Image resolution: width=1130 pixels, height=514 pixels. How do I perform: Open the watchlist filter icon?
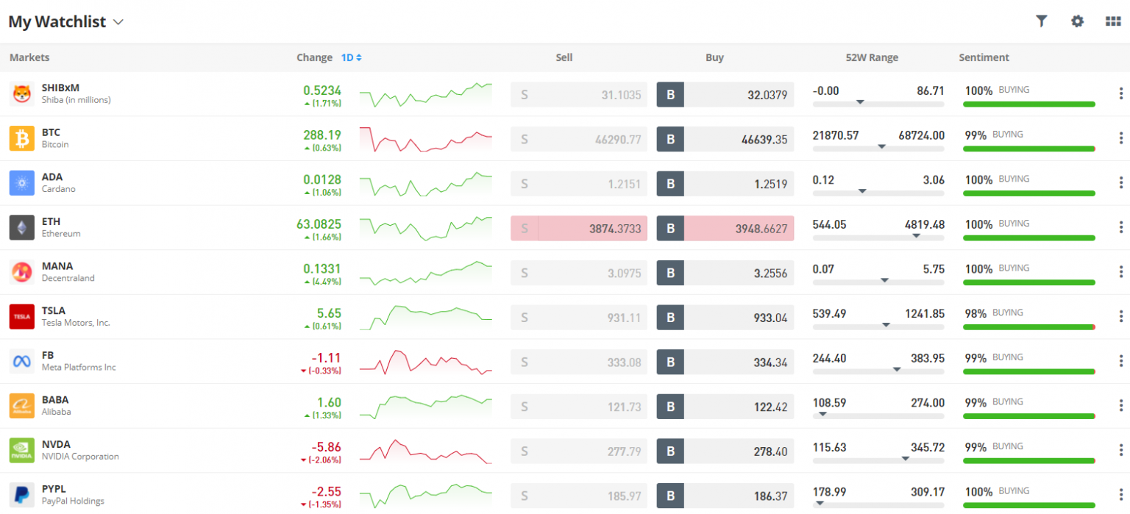1042,21
